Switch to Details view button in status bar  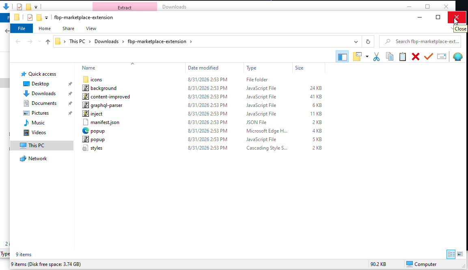pyautogui.click(x=451, y=254)
